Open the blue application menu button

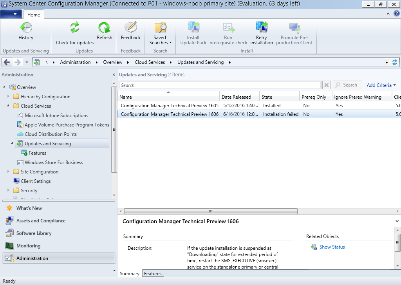coord(11,14)
